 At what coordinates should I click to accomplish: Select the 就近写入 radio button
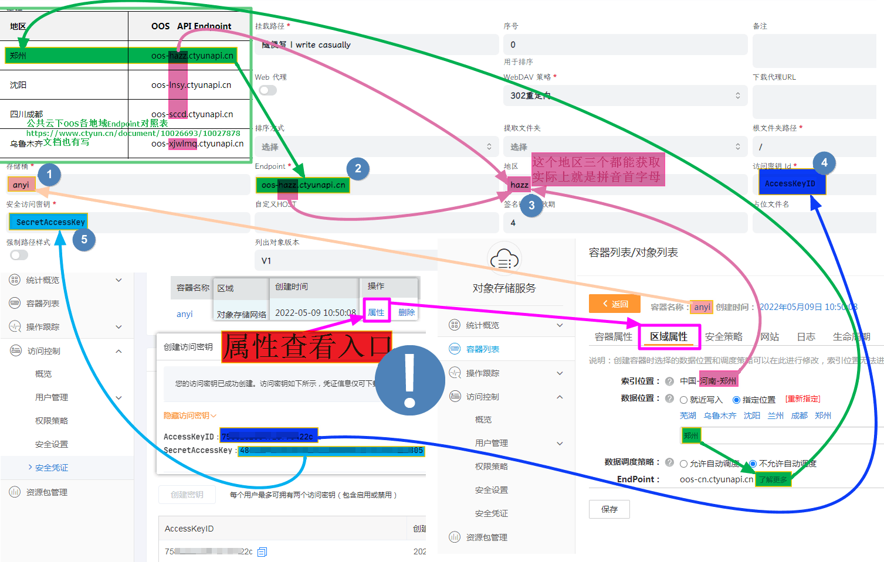[x=683, y=400]
